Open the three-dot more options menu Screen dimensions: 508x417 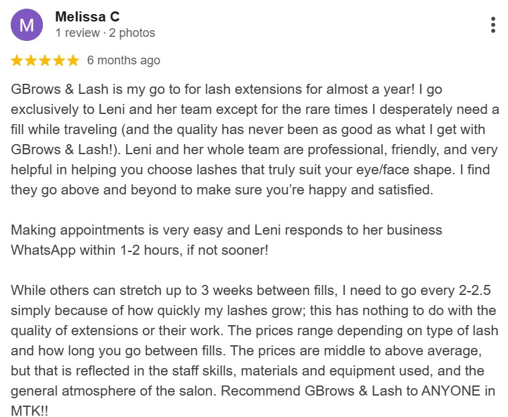coord(493,25)
